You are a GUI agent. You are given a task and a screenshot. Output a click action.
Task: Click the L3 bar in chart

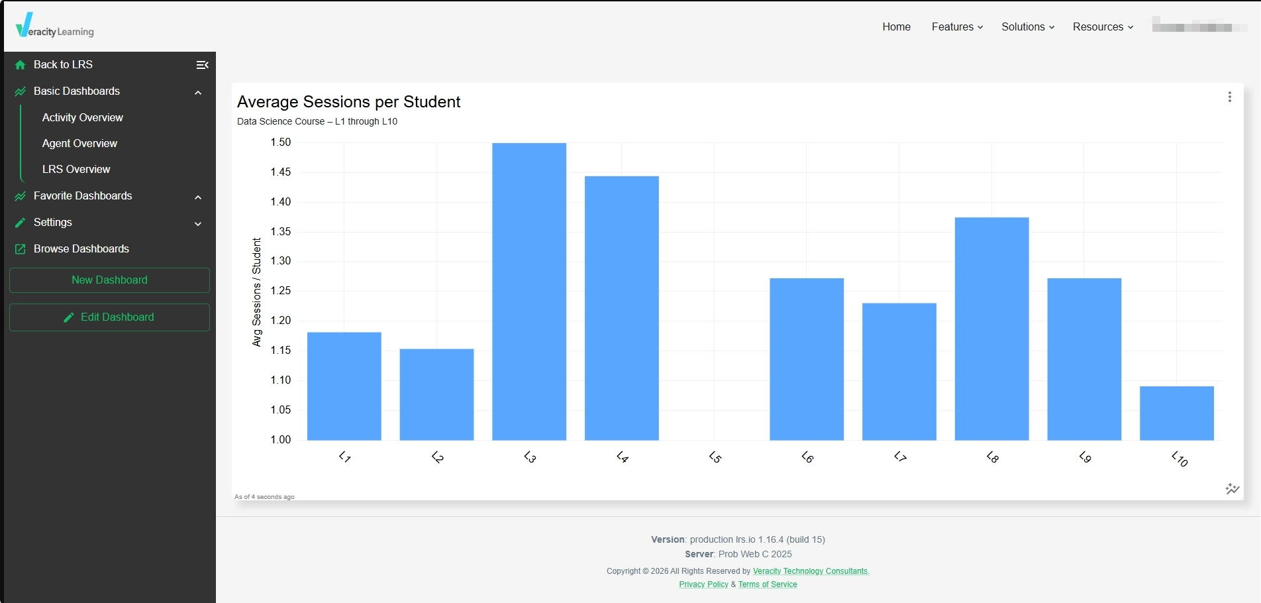pos(529,292)
